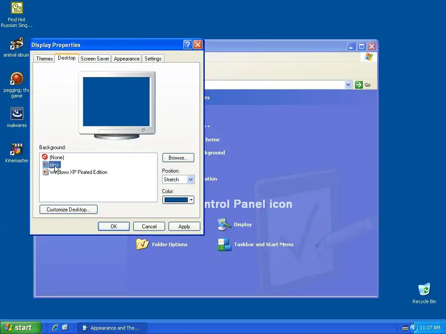Select the malwares desktop icon
This screenshot has height=334, width=446.
(17, 117)
